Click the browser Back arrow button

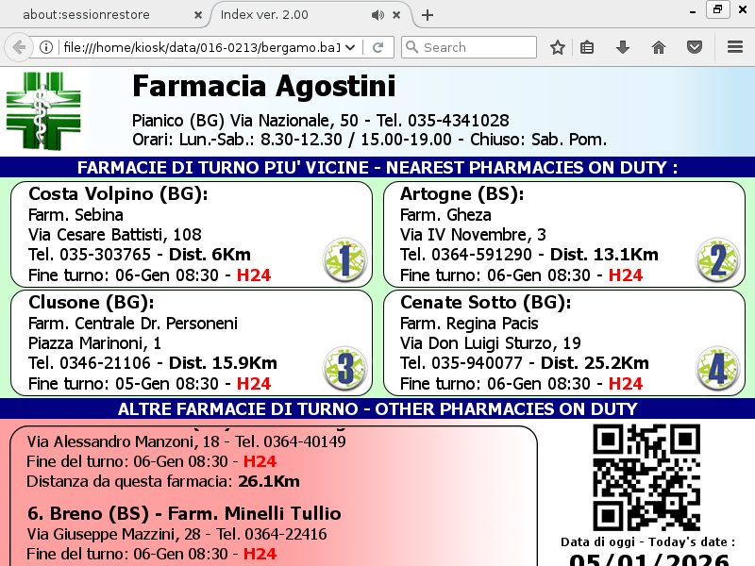18,47
